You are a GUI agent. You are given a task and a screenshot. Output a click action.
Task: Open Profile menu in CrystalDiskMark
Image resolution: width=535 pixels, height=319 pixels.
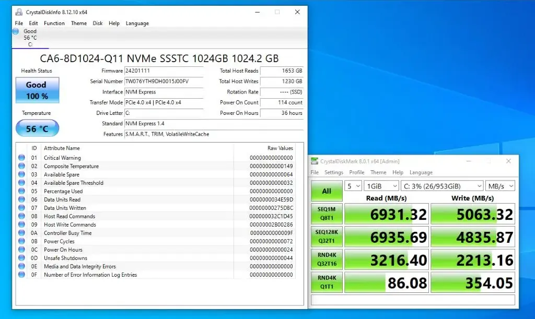[356, 172]
